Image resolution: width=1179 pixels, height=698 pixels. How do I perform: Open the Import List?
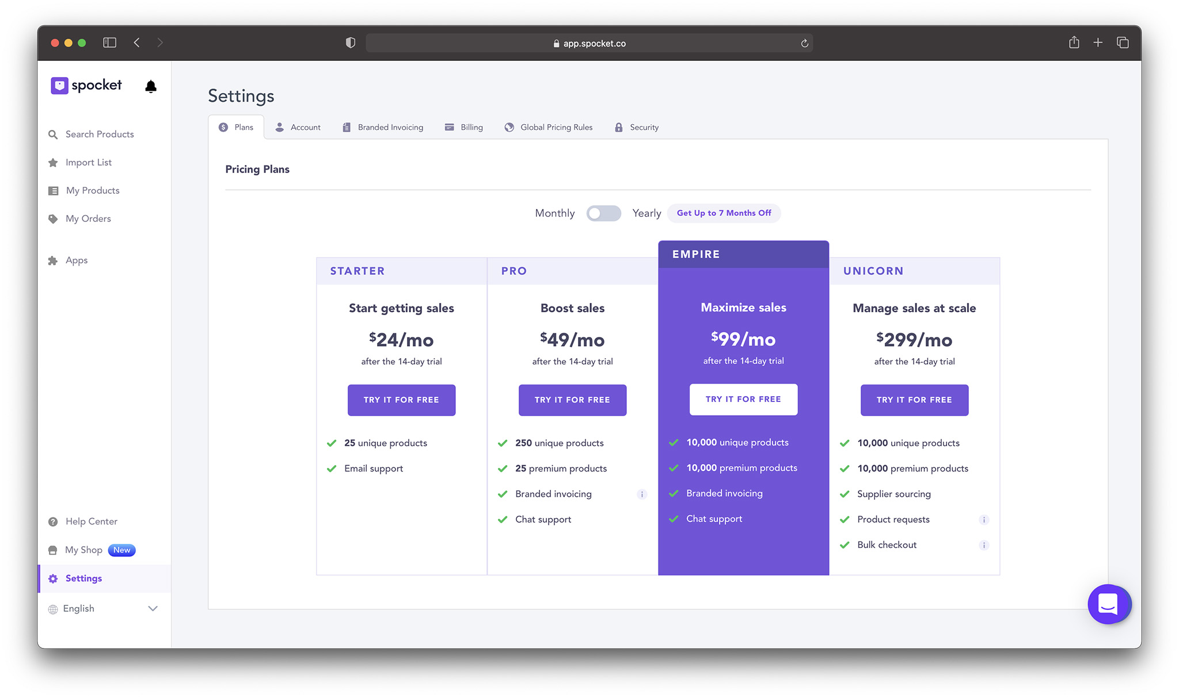[x=88, y=162]
